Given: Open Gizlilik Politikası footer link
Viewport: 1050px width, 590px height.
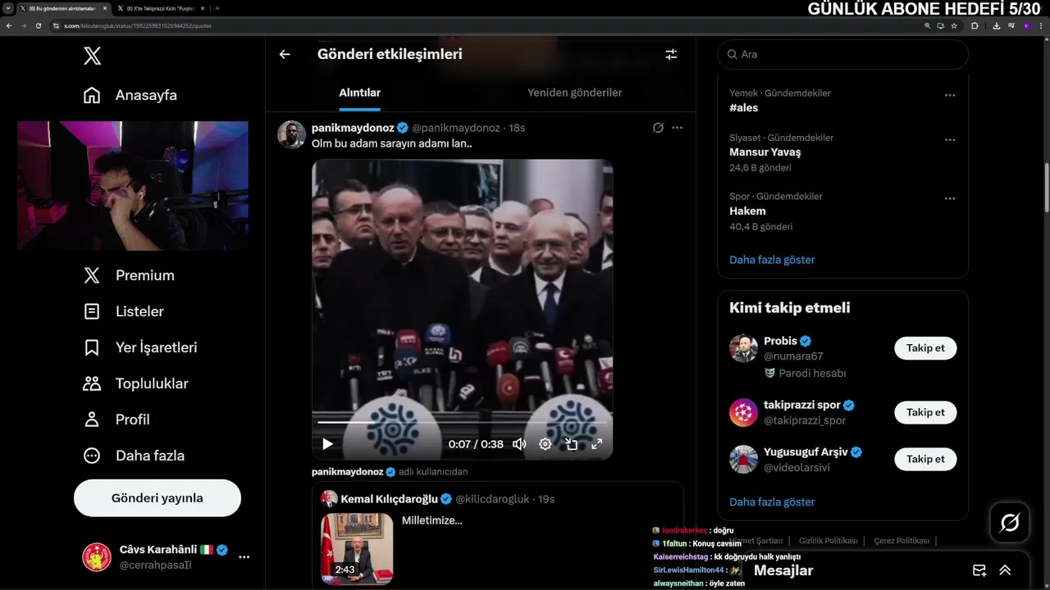Looking at the screenshot, I should [x=829, y=541].
